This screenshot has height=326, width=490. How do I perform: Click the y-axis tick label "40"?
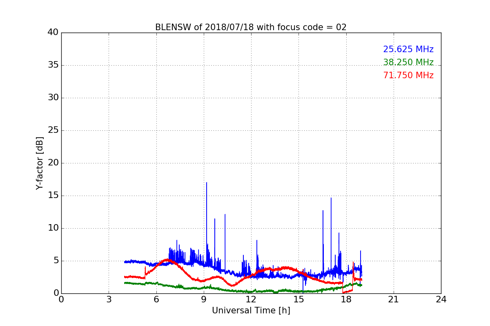point(53,33)
